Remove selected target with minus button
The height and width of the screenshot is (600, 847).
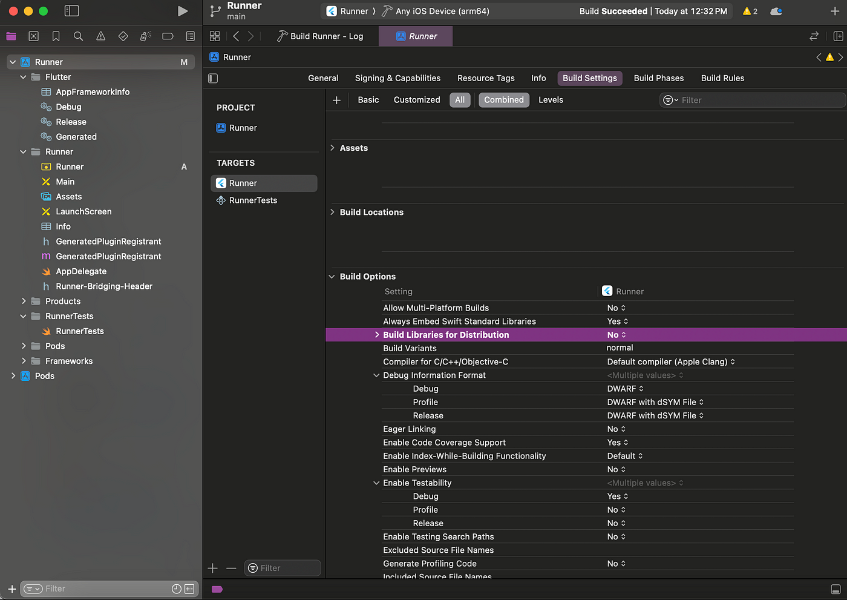231,568
